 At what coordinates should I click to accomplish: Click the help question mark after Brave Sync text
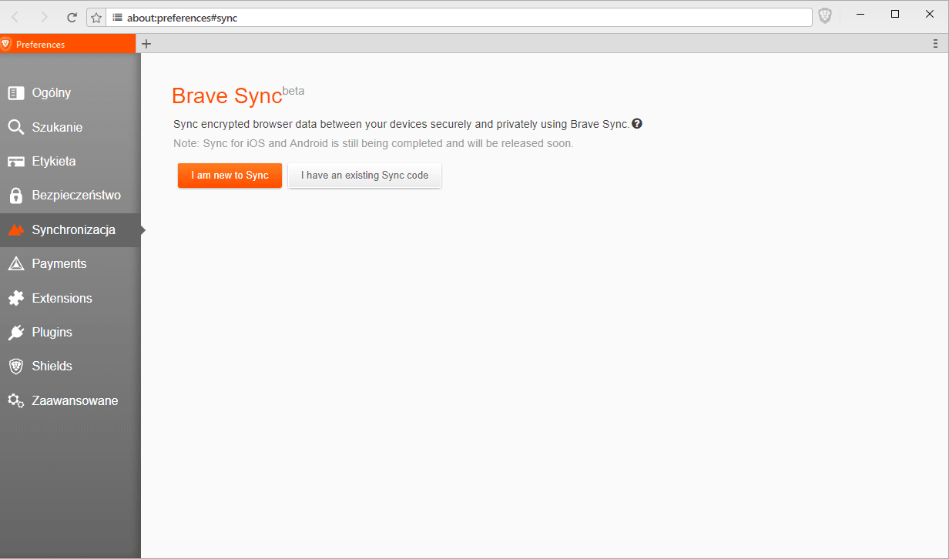coord(637,123)
